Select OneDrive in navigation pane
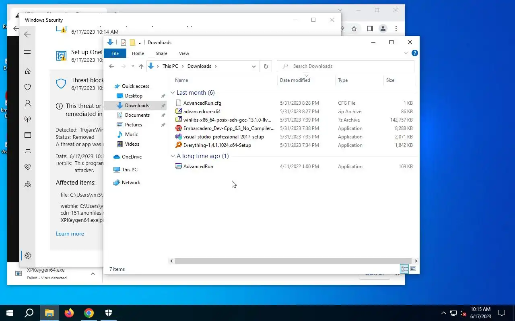 coord(132,157)
